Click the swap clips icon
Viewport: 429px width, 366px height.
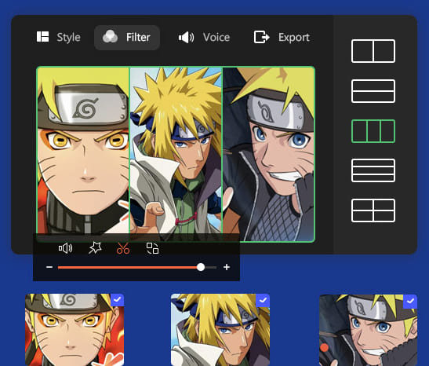click(x=152, y=248)
